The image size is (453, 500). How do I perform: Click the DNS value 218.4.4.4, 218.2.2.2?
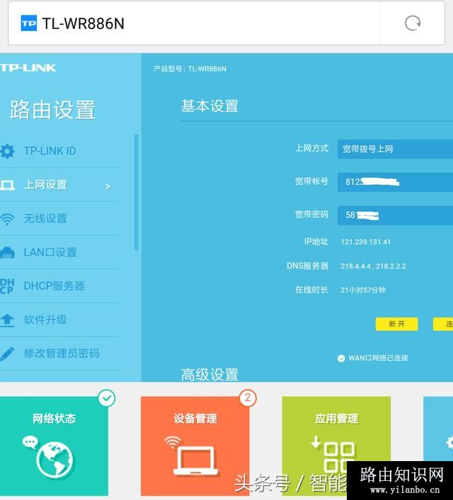point(373,266)
